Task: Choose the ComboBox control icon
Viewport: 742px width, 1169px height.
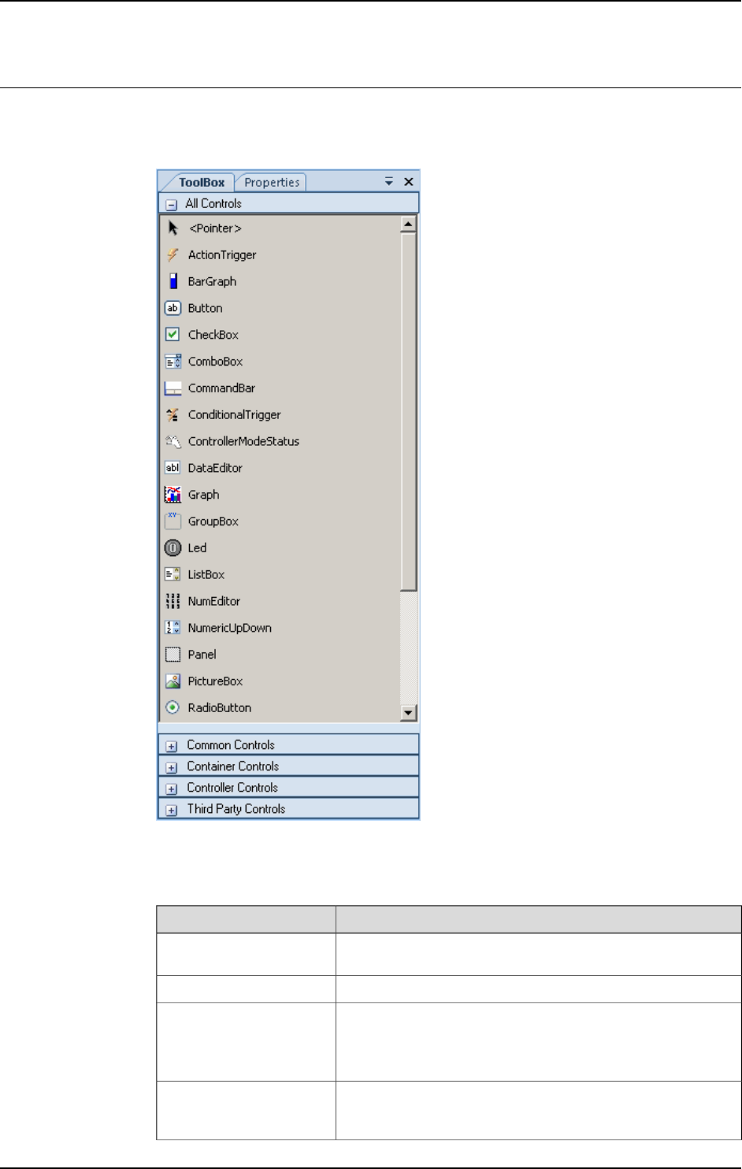Action: click(x=173, y=362)
